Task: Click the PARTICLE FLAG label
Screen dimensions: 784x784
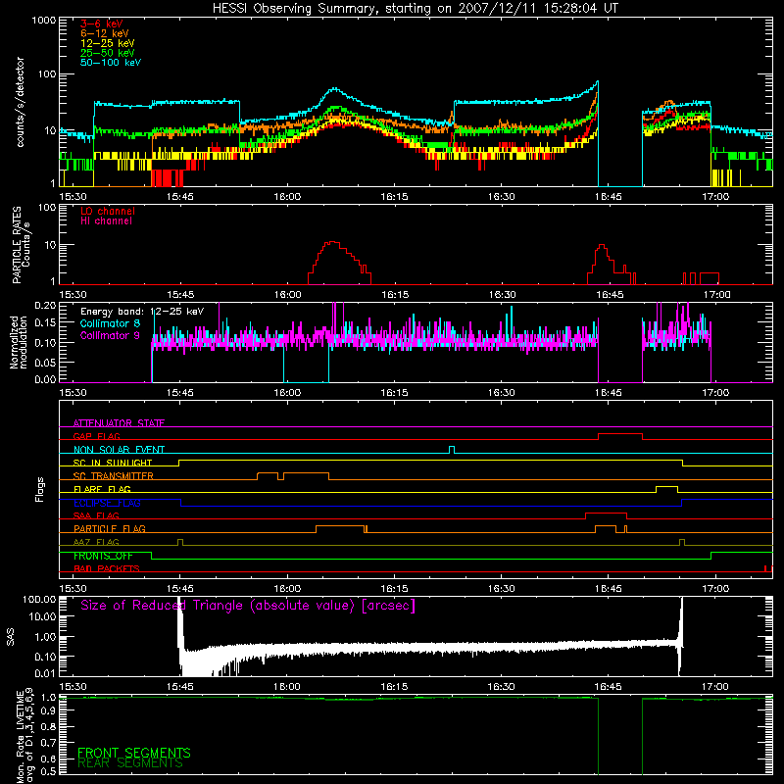Action: 110,528
